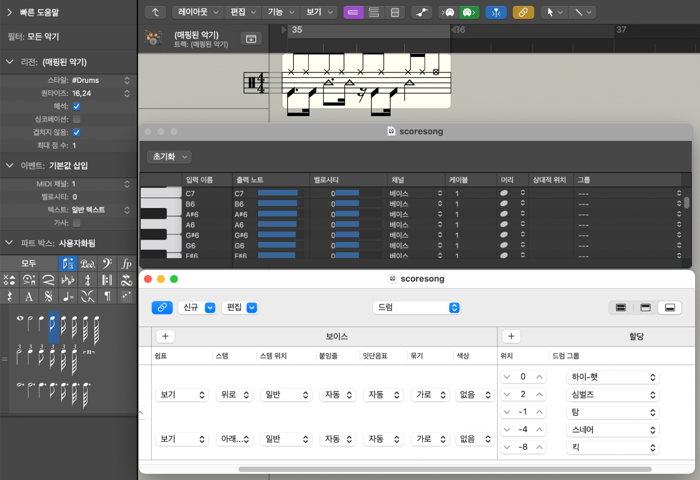Select the note heads group icon

9,280
